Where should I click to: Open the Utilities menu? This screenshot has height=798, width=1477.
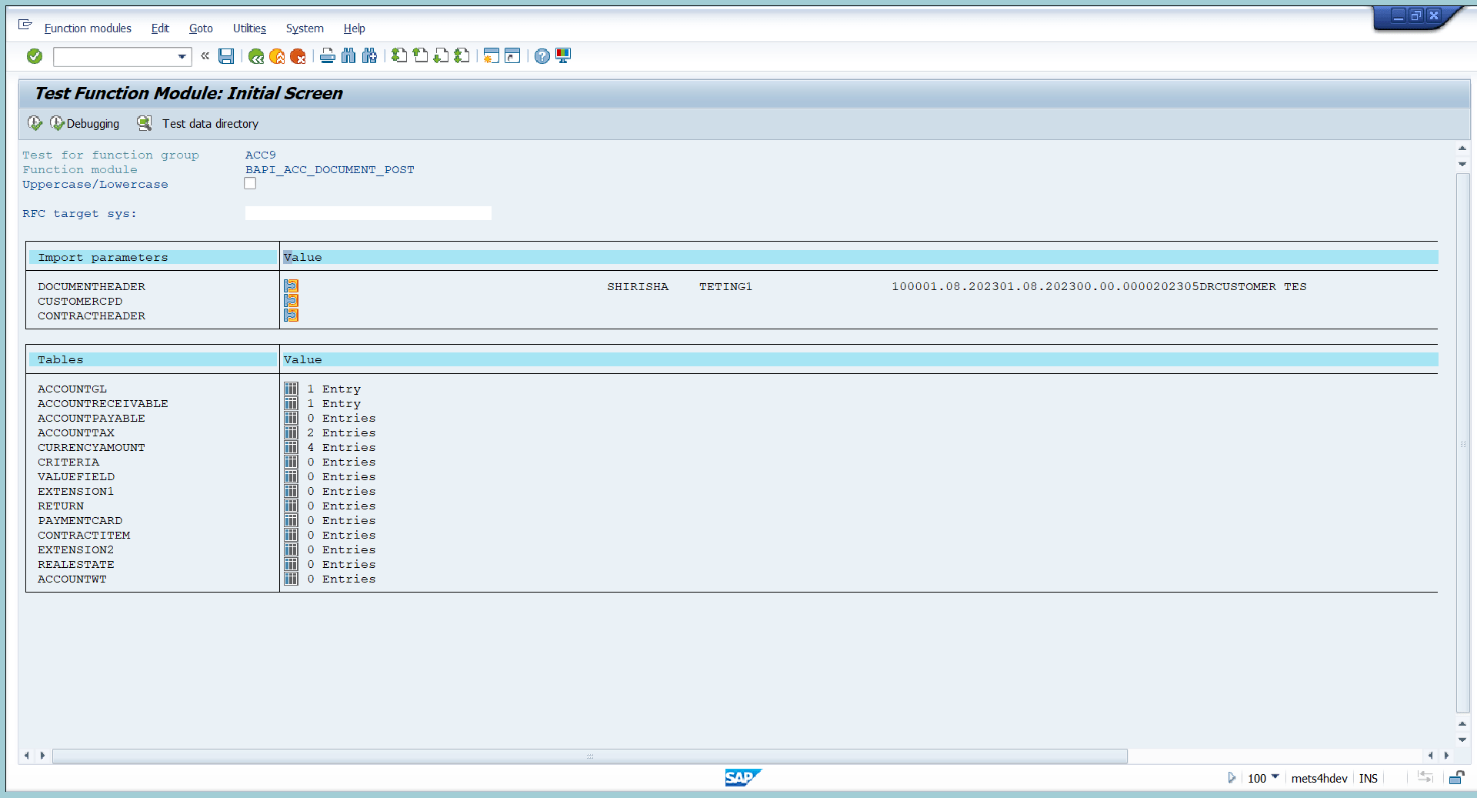248,28
